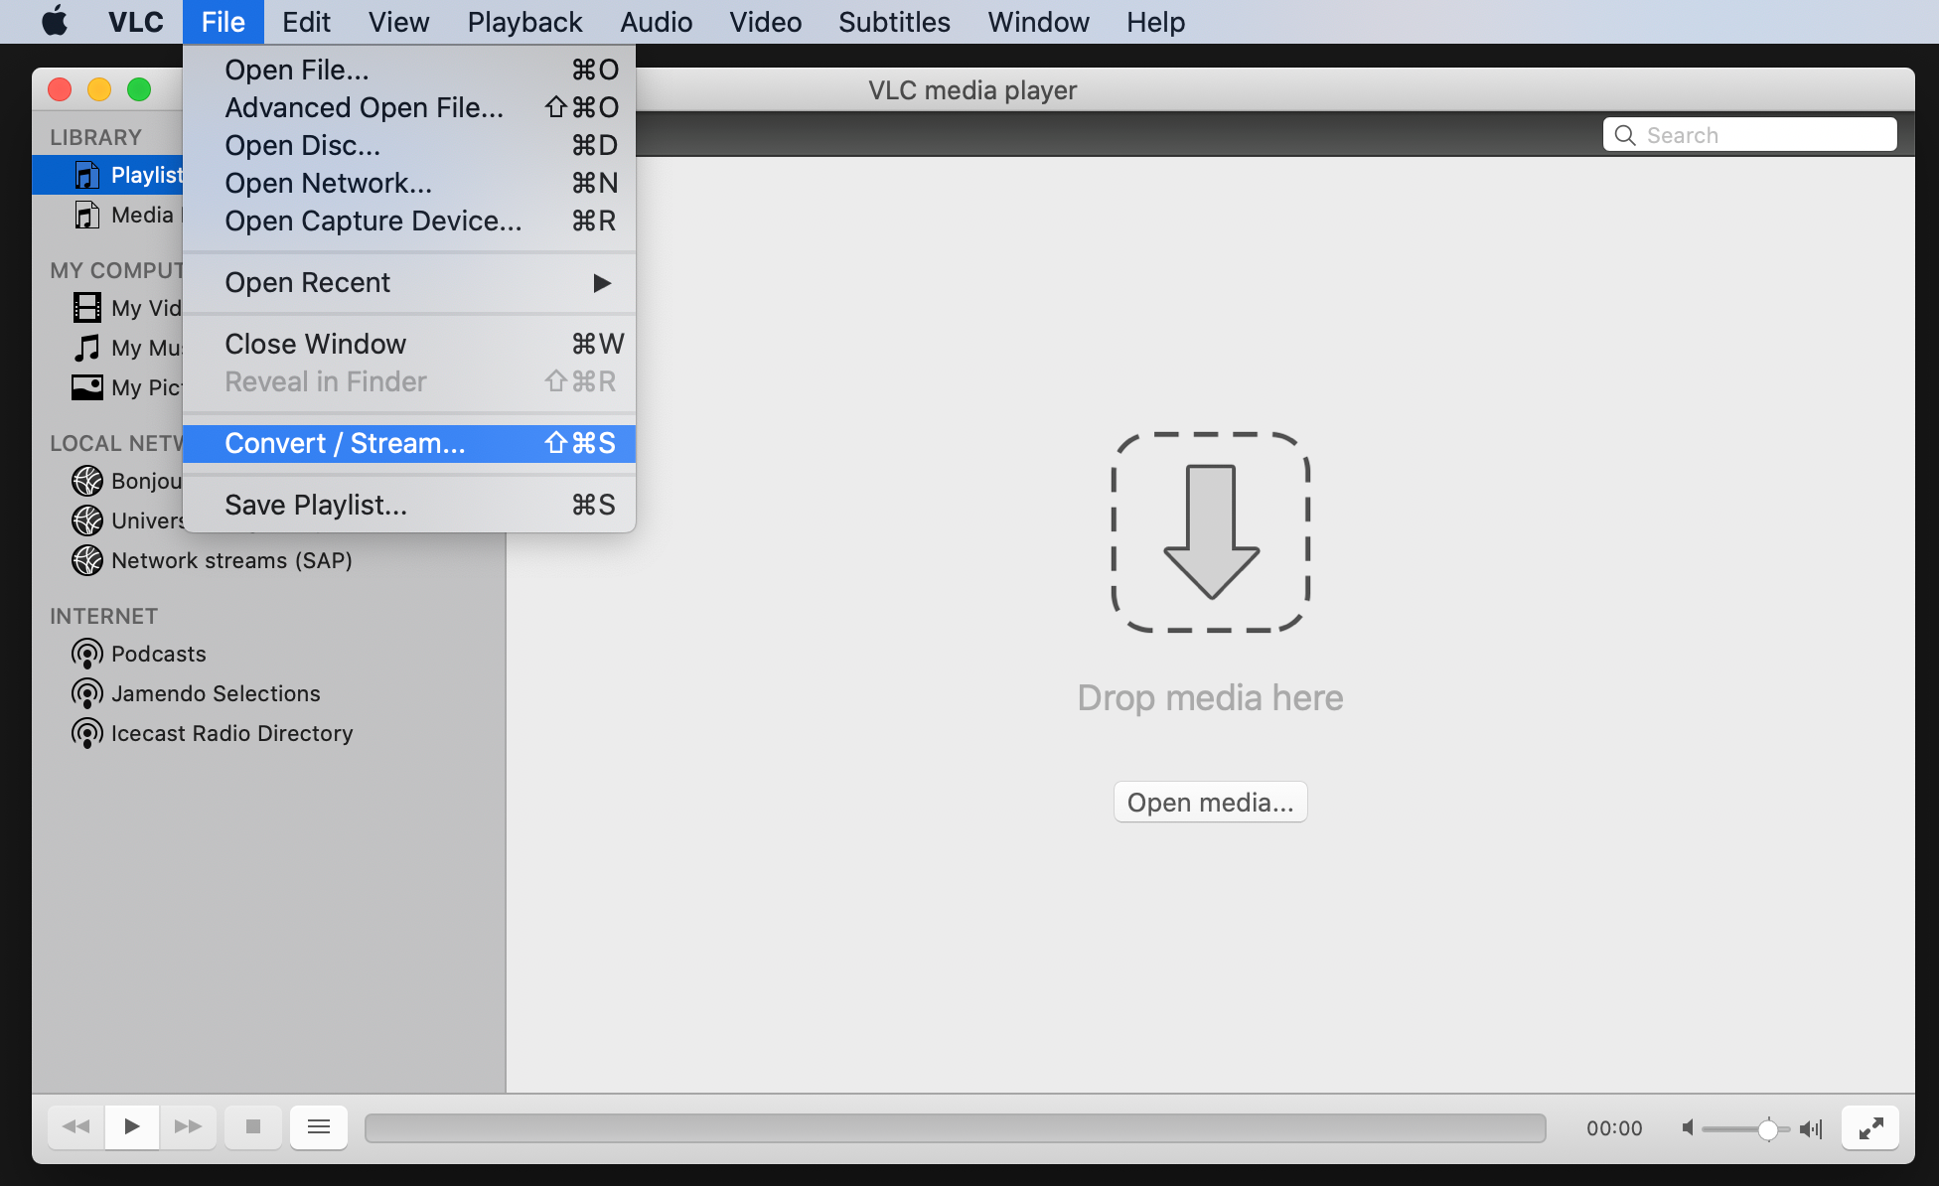The width and height of the screenshot is (1939, 1186).
Task: Choose Open Network... menu entry
Action: [409, 183]
